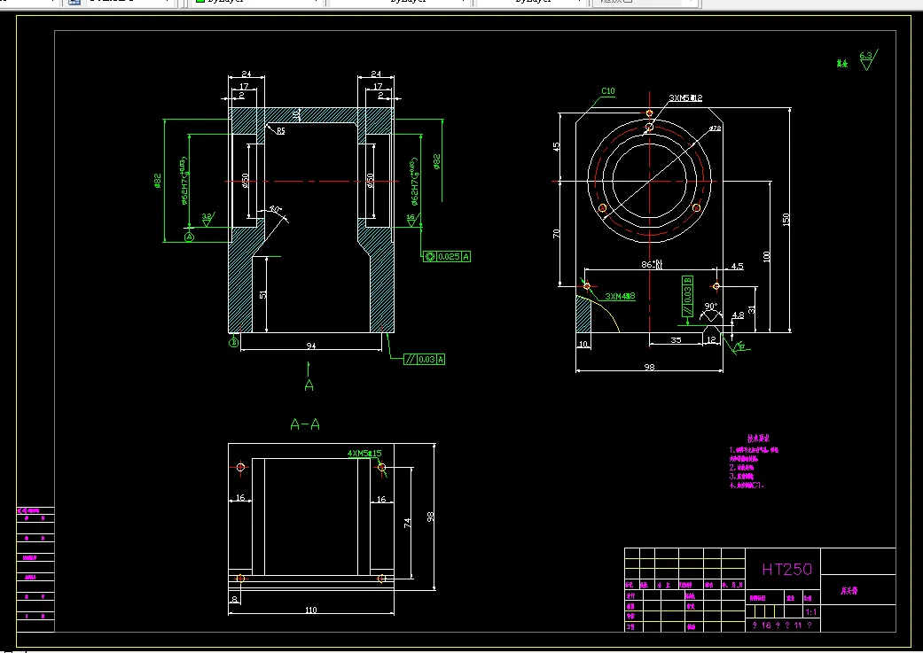The height and width of the screenshot is (653, 923).
Task: Click the vertical 98 dimension in bottom view
Action: [430, 517]
